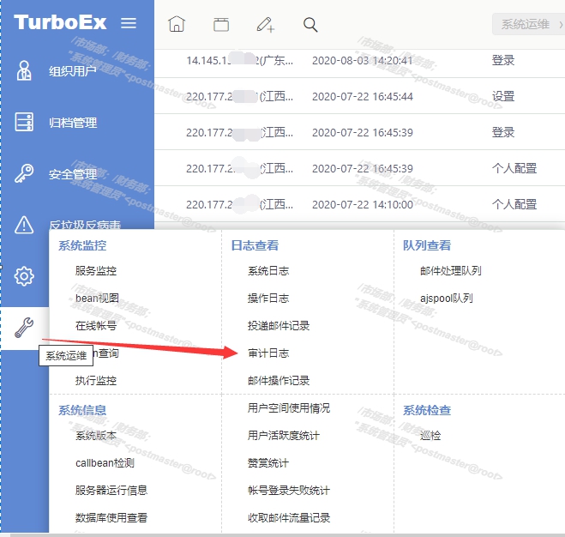The image size is (565, 537).
Task: Toggle the hamburger menu beside TurboEx
Action: [x=129, y=23]
